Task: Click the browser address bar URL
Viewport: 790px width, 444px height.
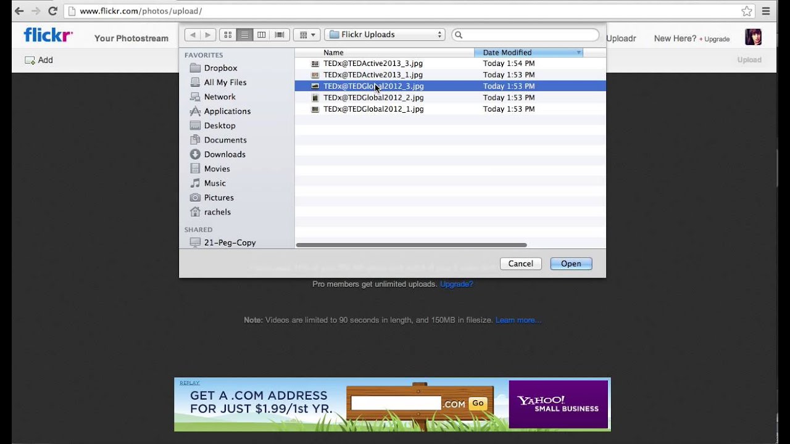Action: click(141, 11)
